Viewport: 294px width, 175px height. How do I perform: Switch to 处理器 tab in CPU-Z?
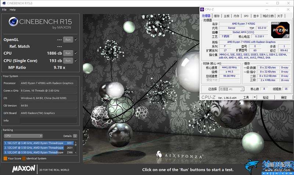206,16
